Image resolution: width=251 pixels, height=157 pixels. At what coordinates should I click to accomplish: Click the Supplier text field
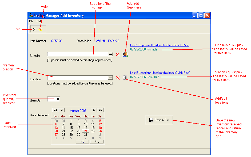[x=77, y=54]
